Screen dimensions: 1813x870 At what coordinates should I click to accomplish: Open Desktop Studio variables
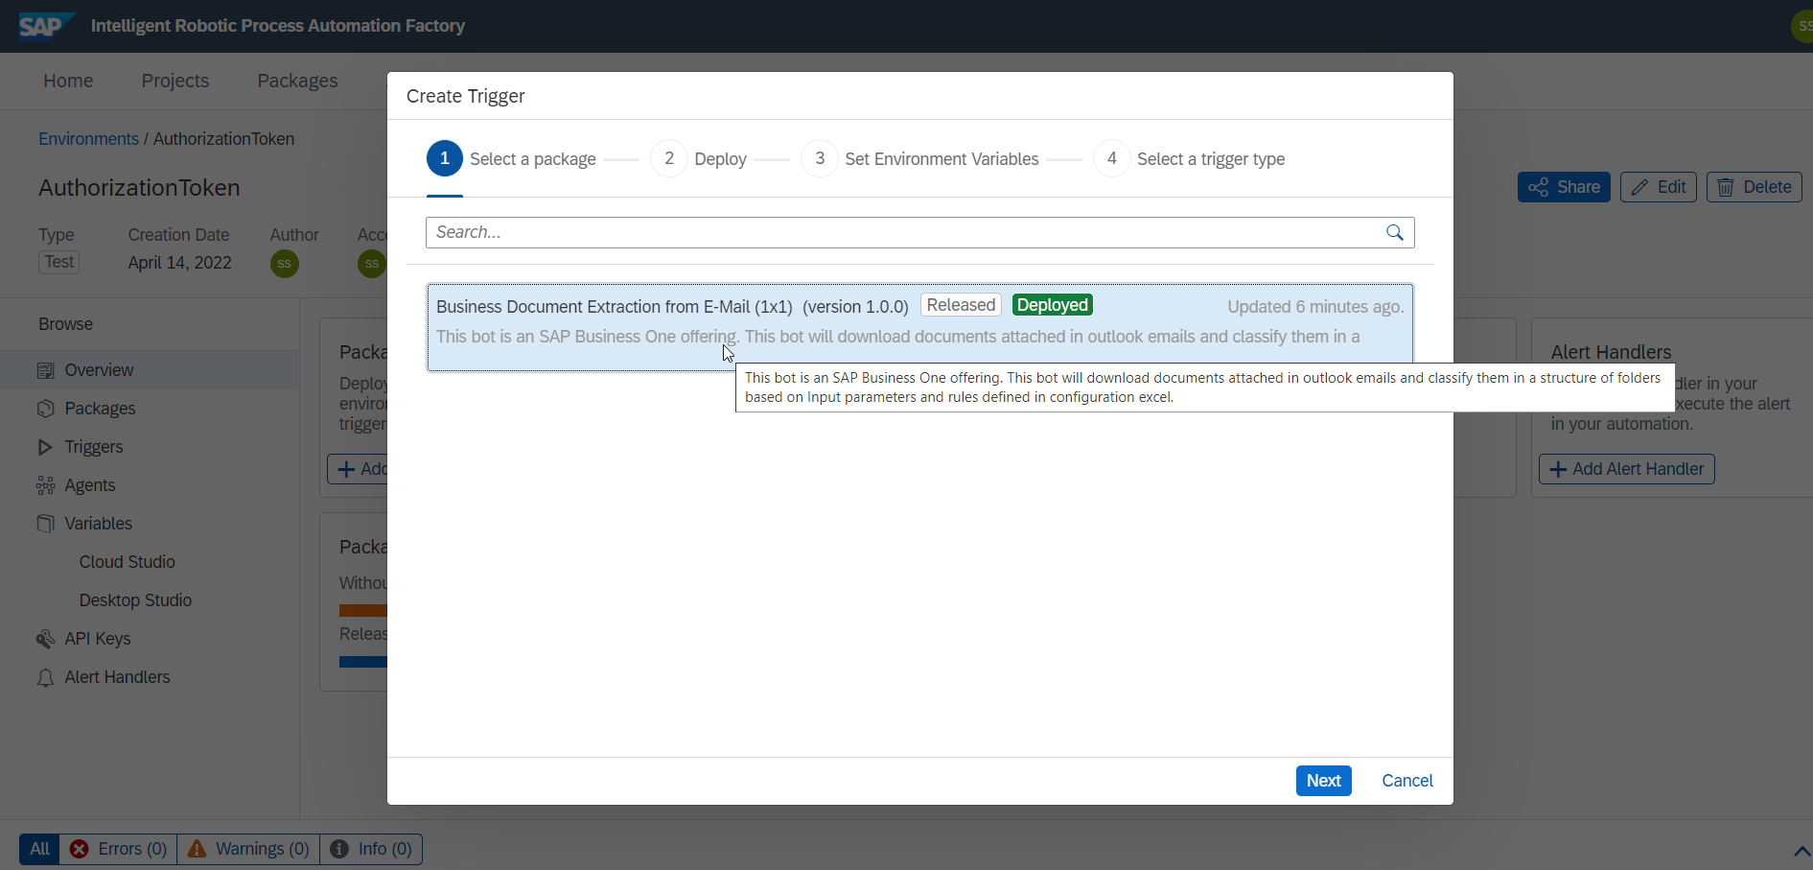point(150,600)
